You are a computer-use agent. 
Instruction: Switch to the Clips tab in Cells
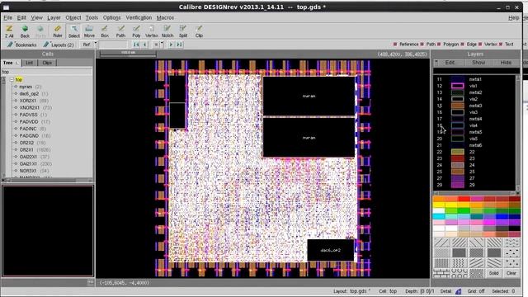(47, 63)
